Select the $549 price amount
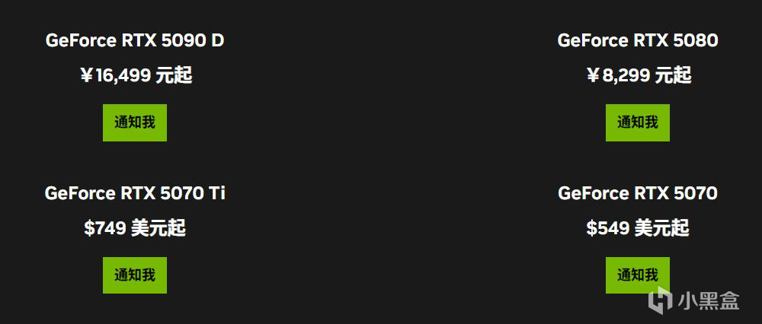This screenshot has height=324, width=762. click(x=607, y=228)
